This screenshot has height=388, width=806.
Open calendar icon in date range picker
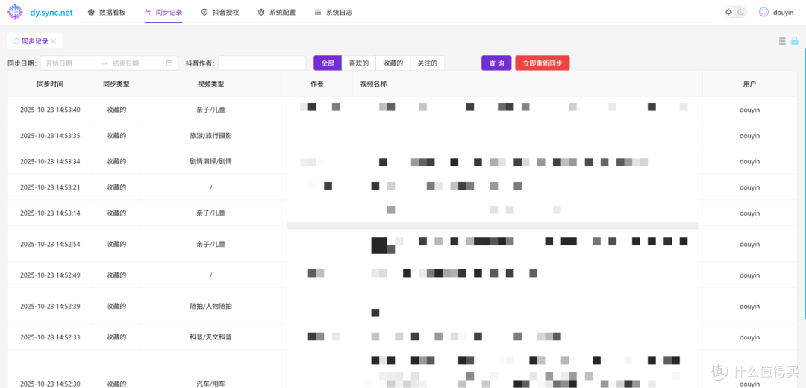(x=169, y=63)
